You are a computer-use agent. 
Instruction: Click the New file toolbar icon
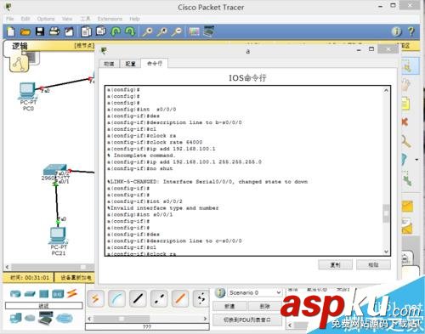pyautogui.click(x=10, y=31)
